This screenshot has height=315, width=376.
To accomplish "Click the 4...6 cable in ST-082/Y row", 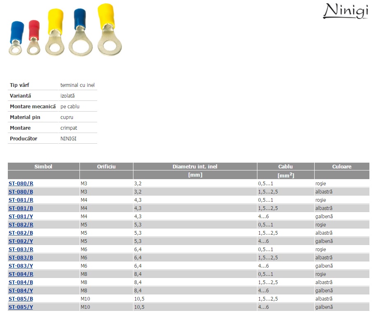I will pyautogui.click(x=264, y=241).
